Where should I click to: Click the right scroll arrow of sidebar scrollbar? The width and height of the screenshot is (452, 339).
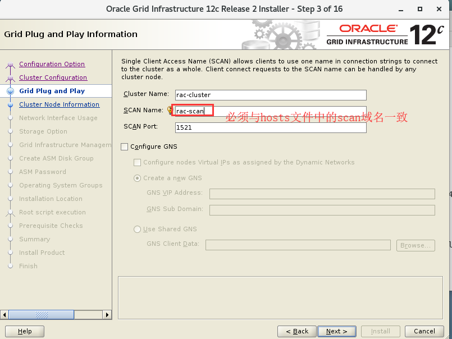coord(107,314)
